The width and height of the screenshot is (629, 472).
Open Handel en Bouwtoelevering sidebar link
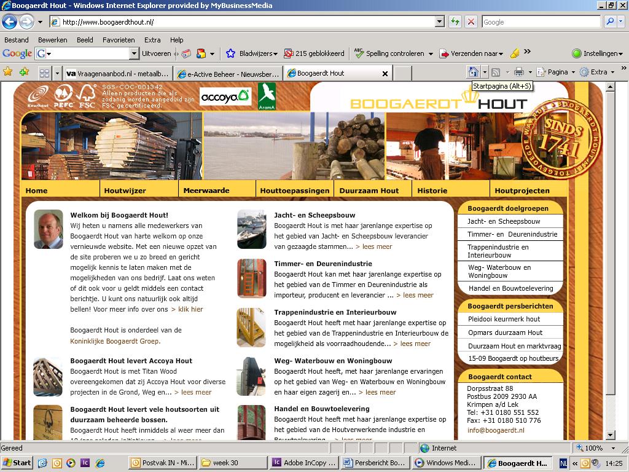(x=510, y=288)
